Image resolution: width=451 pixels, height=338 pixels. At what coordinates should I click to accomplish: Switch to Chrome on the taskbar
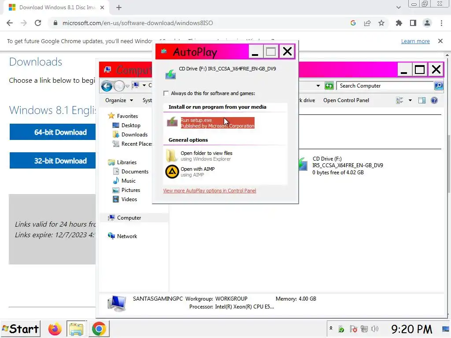(x=99, y=329)
